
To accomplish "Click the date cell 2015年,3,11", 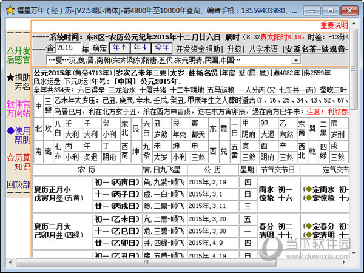I will (x=213, y=206).
